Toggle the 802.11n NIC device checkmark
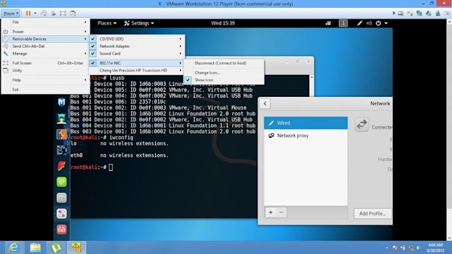This screenshot has width=452, height=254. tap(93, 63)
